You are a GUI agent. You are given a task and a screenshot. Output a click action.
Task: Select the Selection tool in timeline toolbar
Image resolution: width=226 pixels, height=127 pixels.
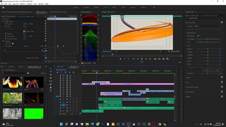pos(51,68)
